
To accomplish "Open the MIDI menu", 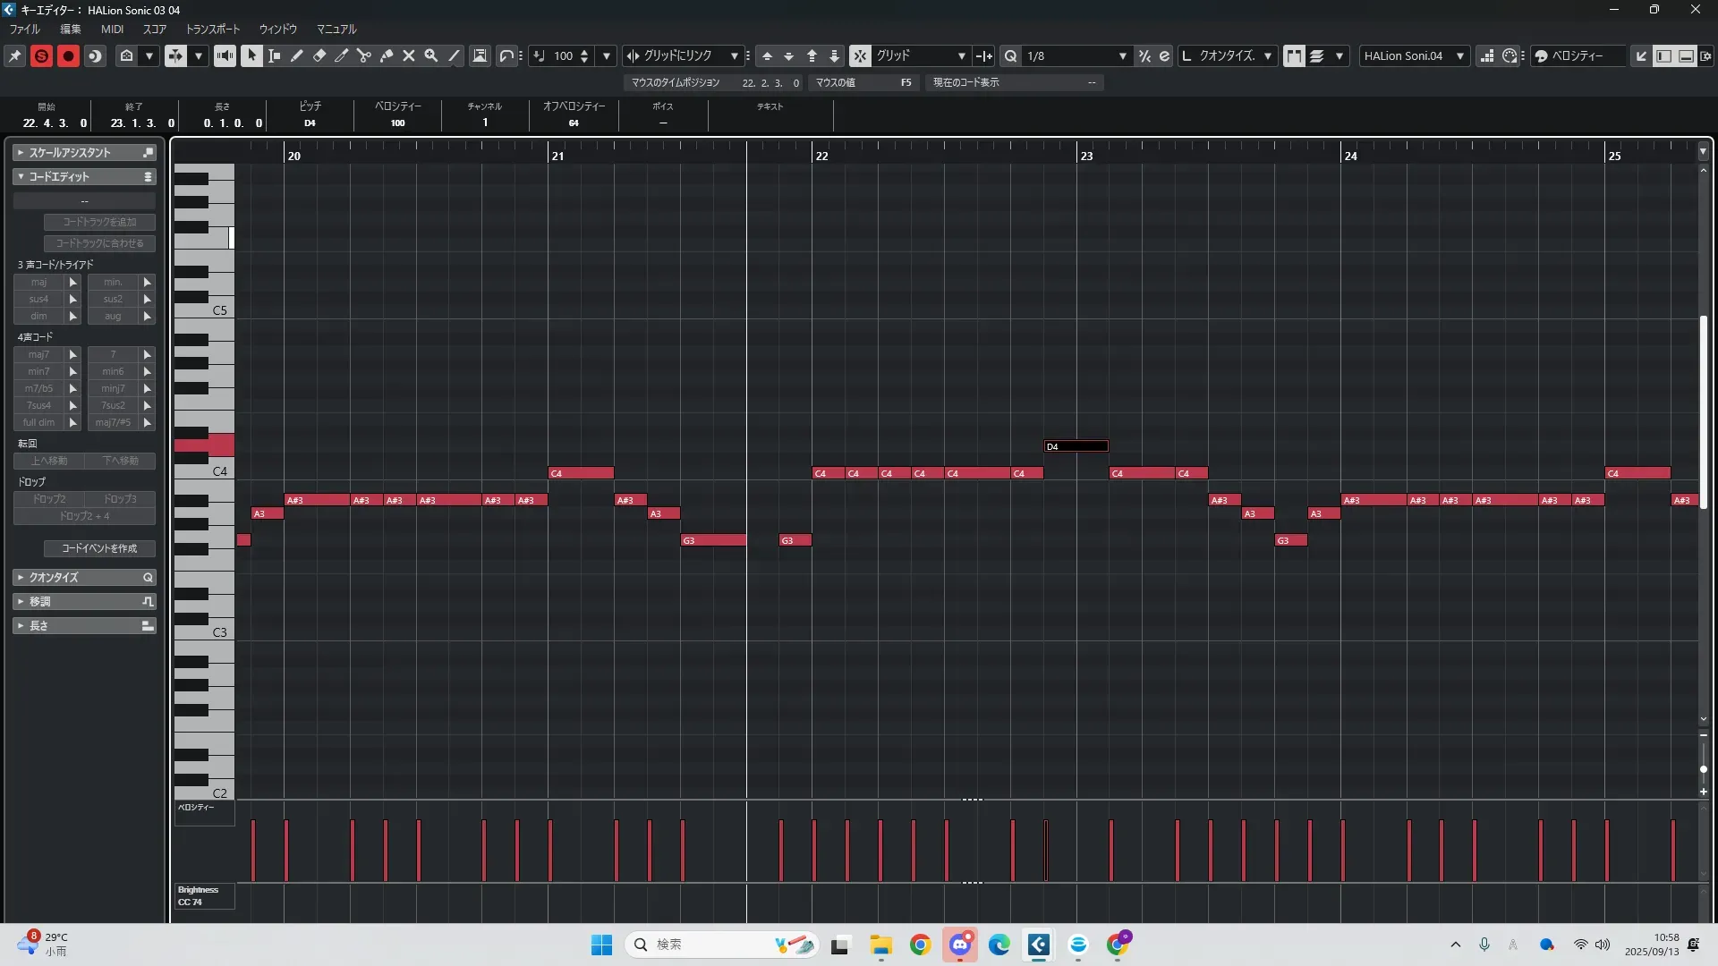I will (x=112, y=29).
